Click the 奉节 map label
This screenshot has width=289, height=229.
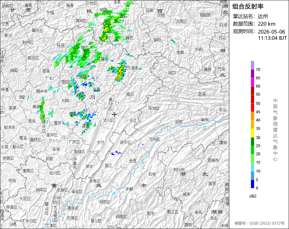[204, 120]
